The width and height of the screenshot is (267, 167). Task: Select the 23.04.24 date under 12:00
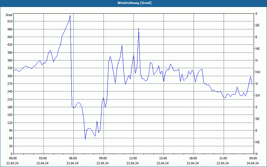pyautogui.click(x=132, y=163)
